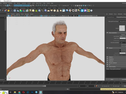The image size is (126, 94).
Task: Open File Explorer from the taskbar
Action: 15,92
